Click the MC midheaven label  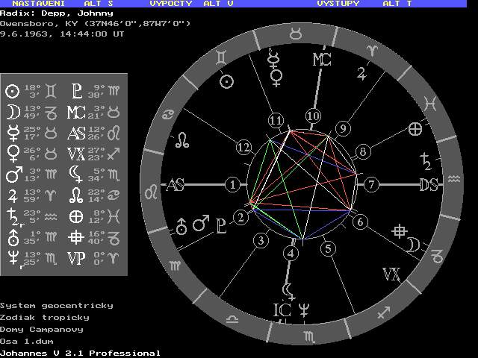(321, 60)
